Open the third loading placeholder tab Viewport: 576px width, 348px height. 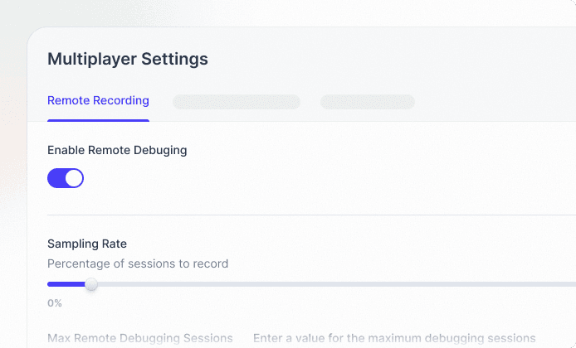(368, 102)
